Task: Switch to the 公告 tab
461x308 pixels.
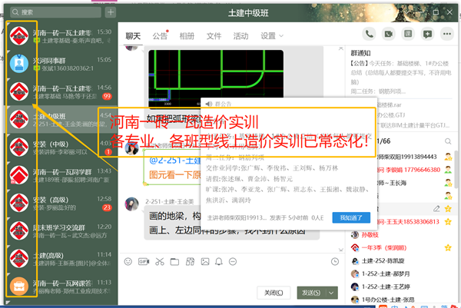Action: click(x=161, y=36)
